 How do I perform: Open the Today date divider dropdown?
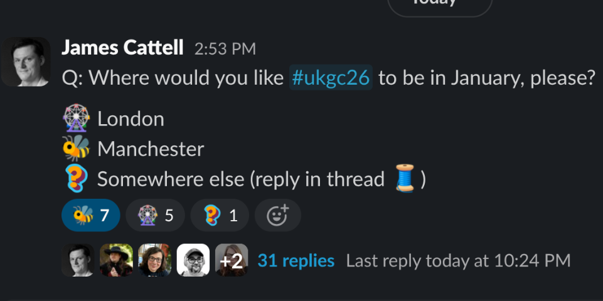pyautogui.click(x=440, y=4)
